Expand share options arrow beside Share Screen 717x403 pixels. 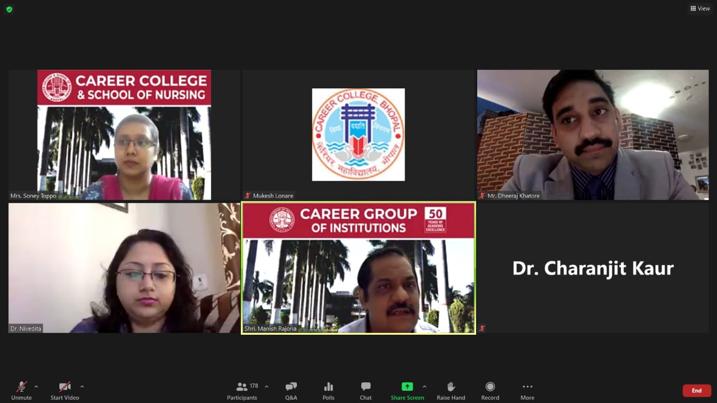point(424,386)
